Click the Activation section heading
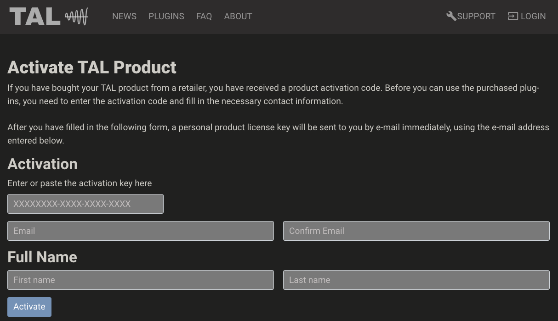 (42, 164)
